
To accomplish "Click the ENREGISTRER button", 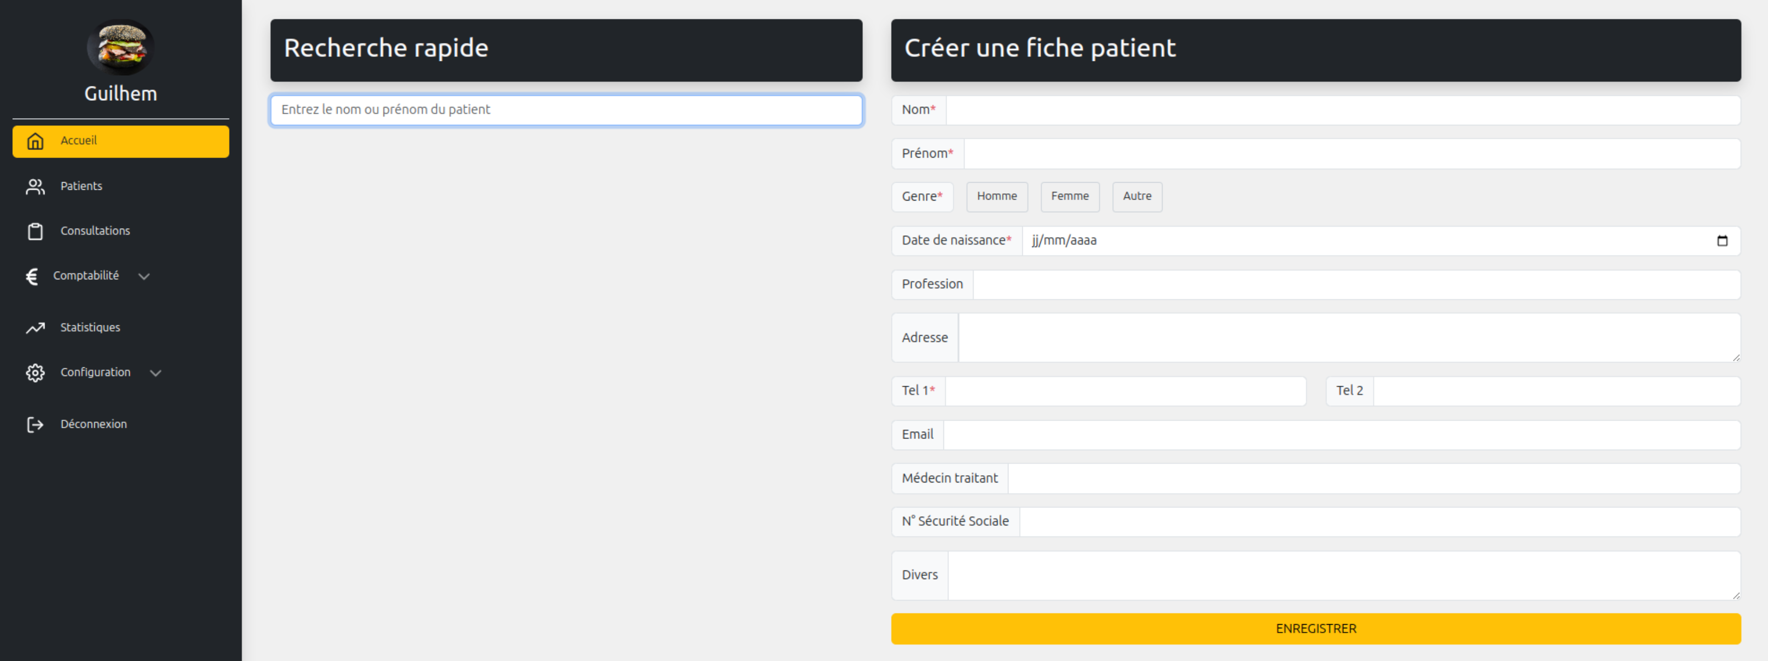I will click(x=1315, y=628).
